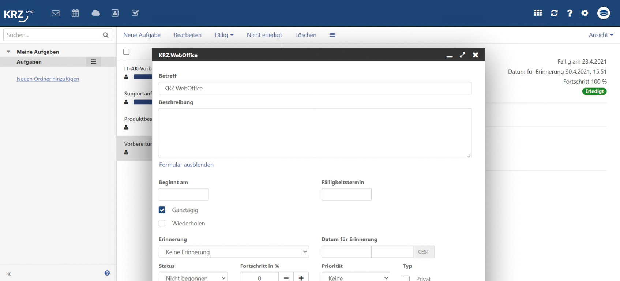
Task: Check the Privat checkbox
Action: [406, 278]
